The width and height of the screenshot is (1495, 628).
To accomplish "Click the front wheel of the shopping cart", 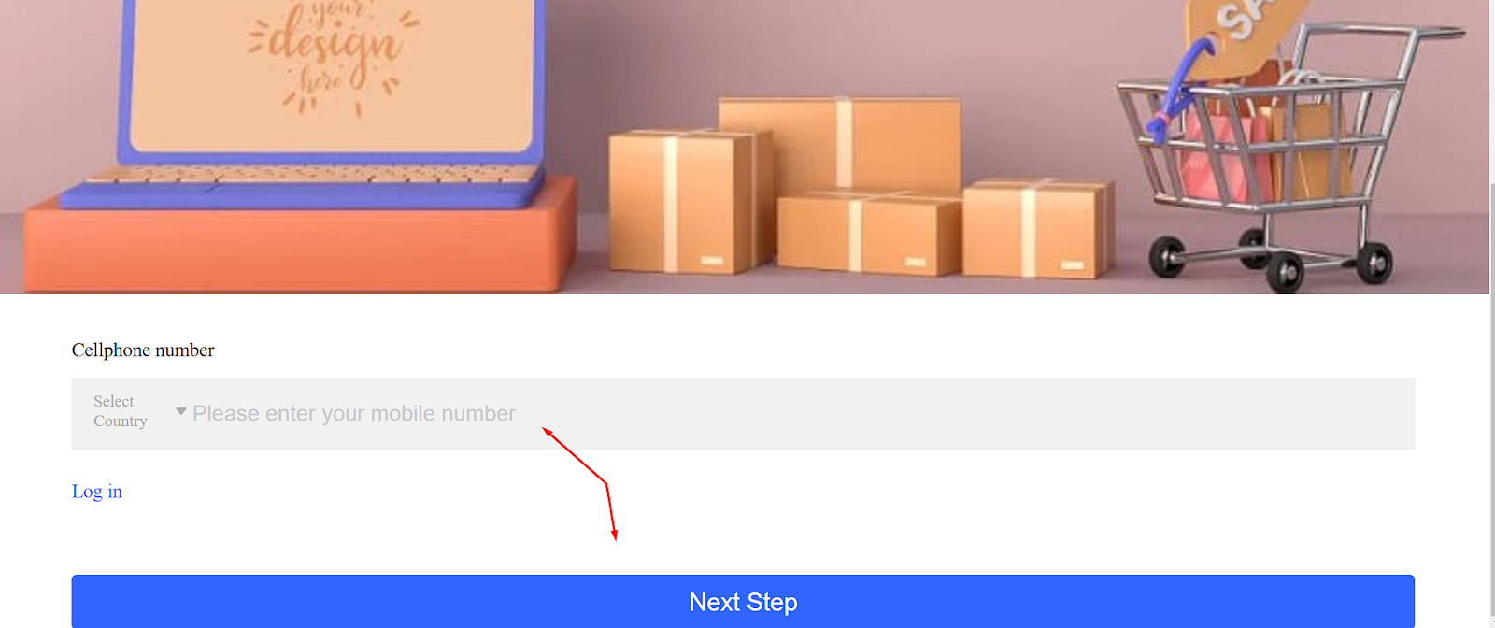I will [1284, 272].
